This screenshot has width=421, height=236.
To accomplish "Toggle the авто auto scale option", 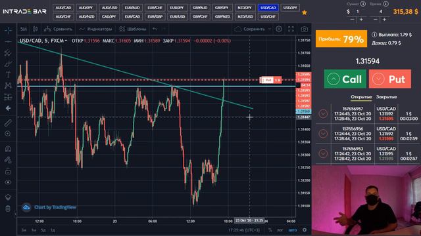I will (293, 230).
